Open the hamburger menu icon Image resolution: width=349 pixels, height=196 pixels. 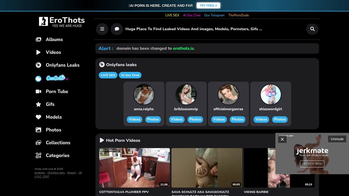(102, 29)
